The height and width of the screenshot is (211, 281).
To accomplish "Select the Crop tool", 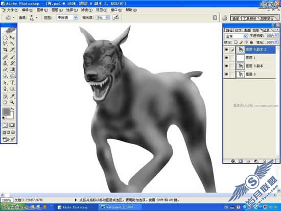I will tap(5, 50).
